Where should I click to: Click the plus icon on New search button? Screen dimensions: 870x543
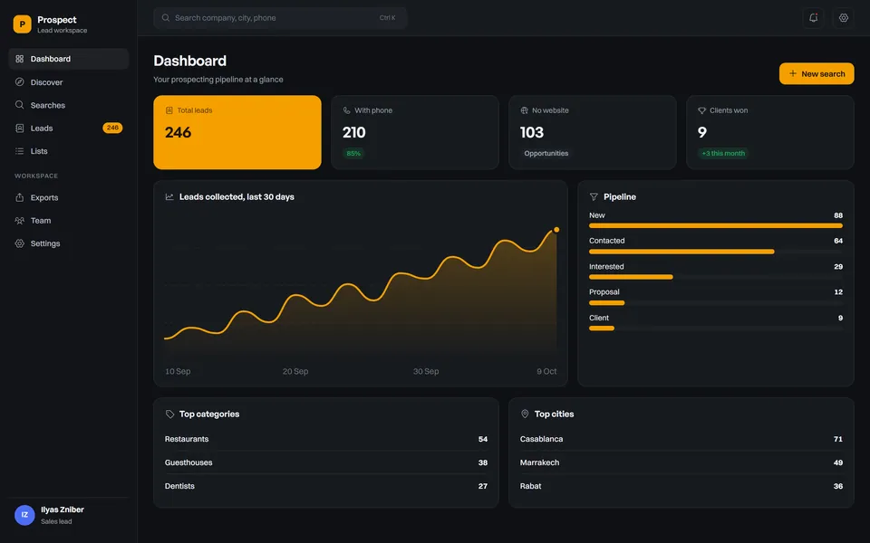[x=793, y=73]
